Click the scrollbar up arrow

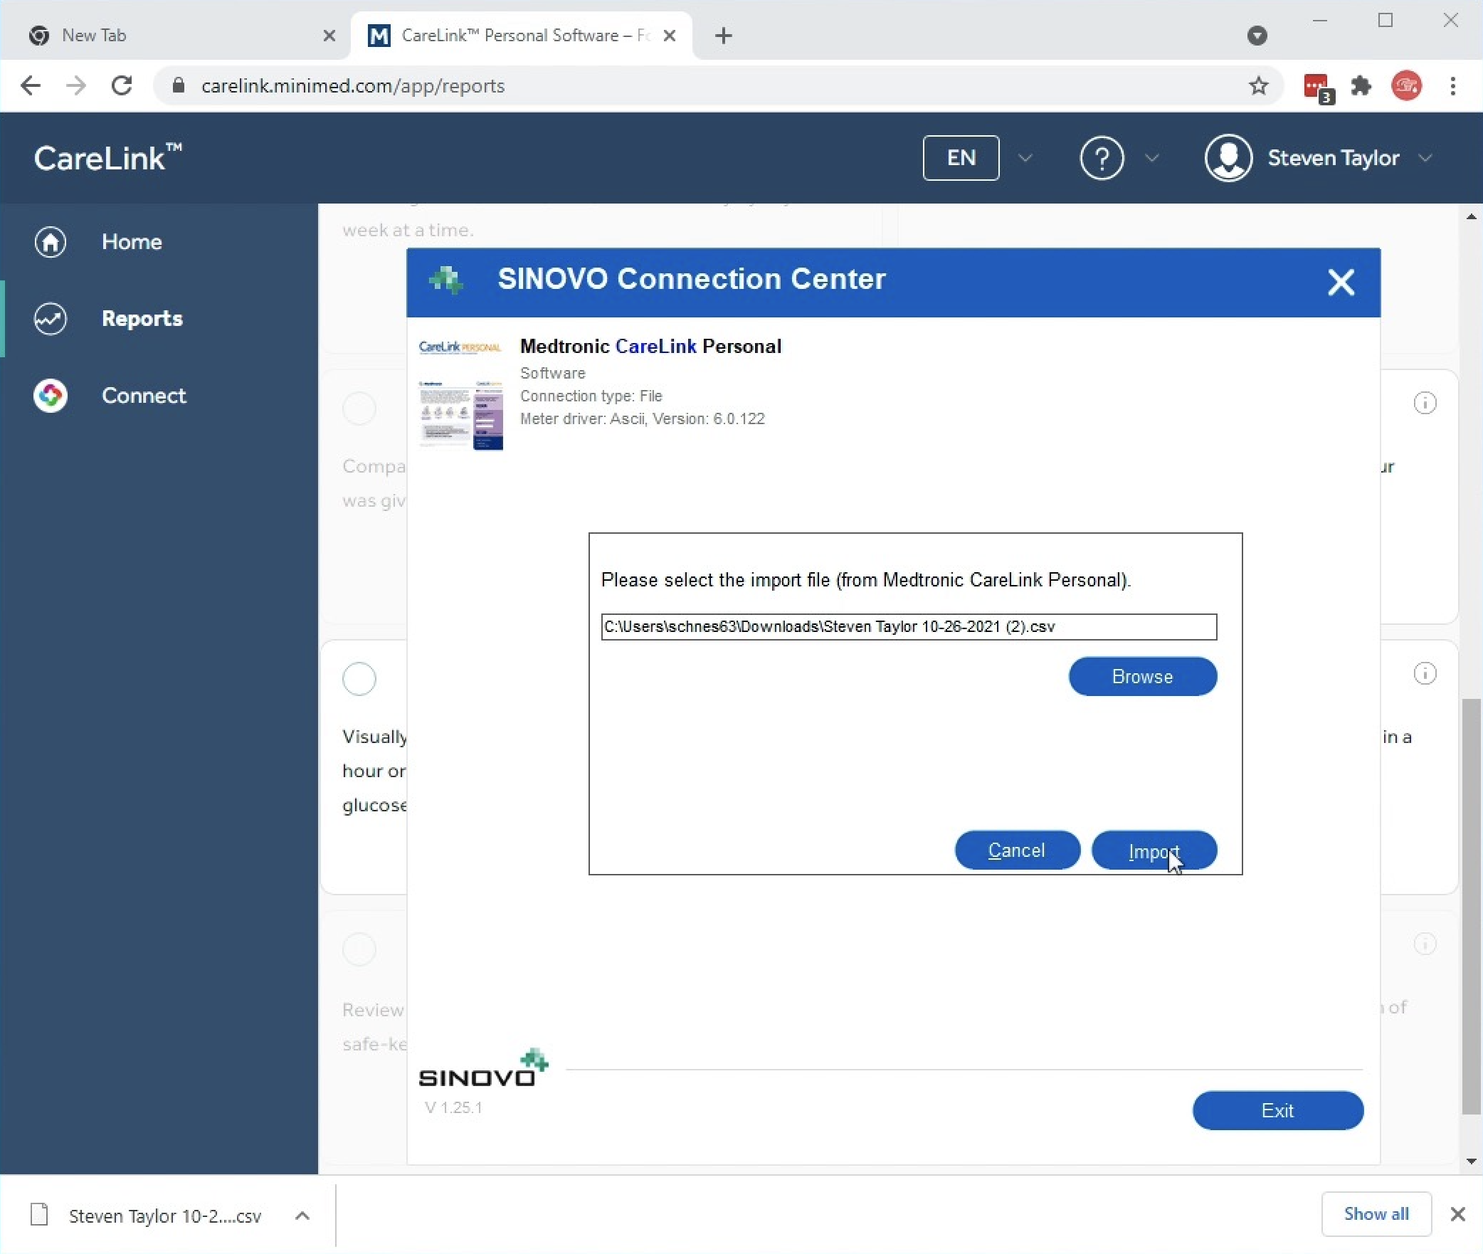1470,216
